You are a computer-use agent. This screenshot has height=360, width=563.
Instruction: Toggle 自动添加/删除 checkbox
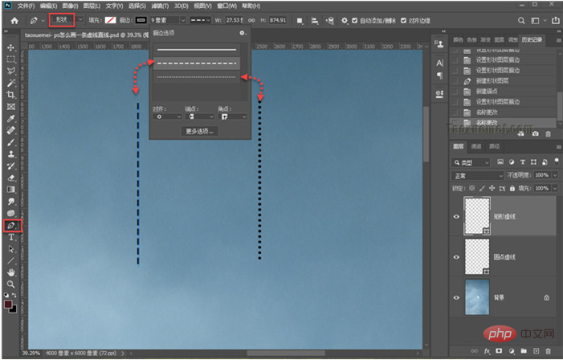click(x=355, y=20)
